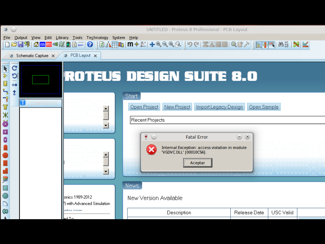Click the Open Sample link
325x244 pixels.
[x=264, y=107]
